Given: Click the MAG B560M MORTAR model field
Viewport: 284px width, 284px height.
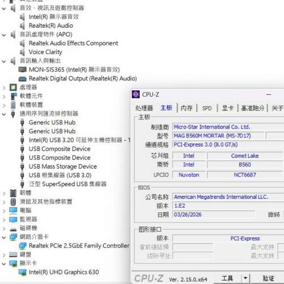Looking at the screenshot, I should click(x=218, y=136).
